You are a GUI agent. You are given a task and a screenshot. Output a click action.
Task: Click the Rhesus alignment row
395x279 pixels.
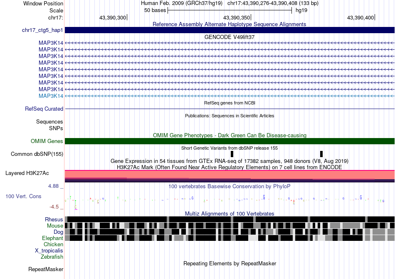tap(230, 219)
